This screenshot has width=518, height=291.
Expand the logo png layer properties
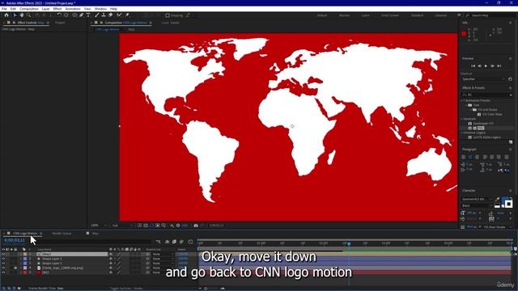[21, 268]
